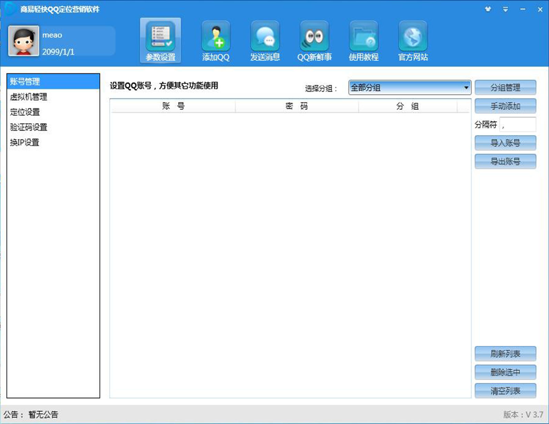
Task: Open the QQ新鲜事 toolbar icon
Action: pos(315,41)
